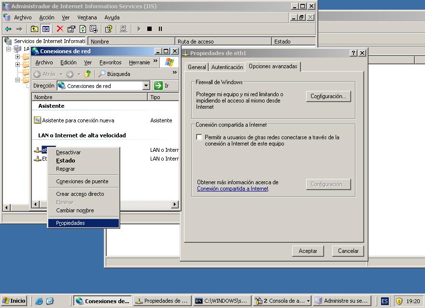The width and height of the screenshot is (425, 308).
Task: Click the green Ir go arrow button
Action: click(x=158, y=86)
